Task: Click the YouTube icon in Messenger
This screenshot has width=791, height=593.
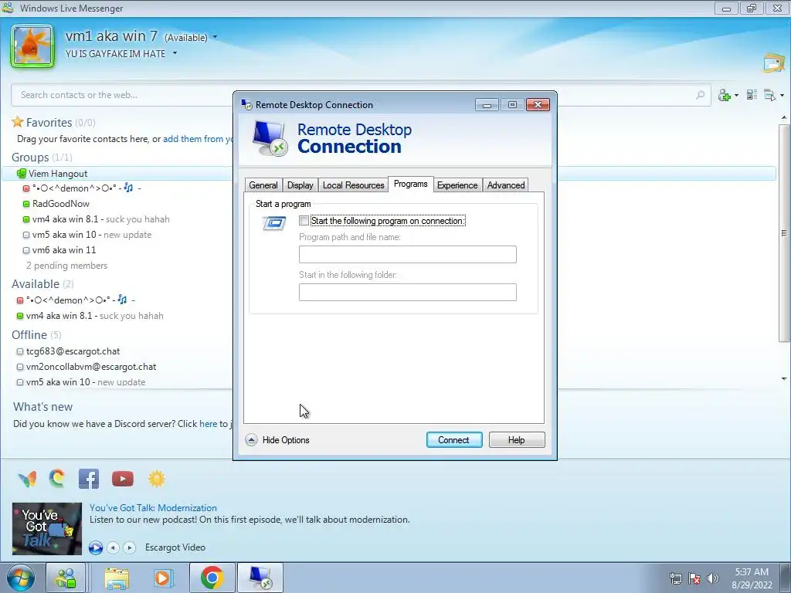Action: 123,479
